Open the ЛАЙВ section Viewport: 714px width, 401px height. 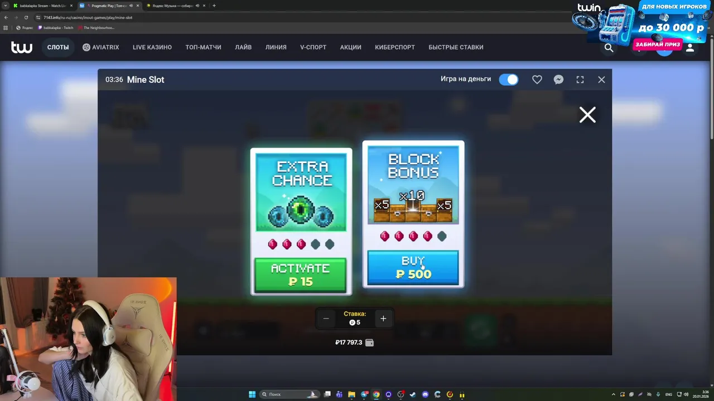point(243,47)
